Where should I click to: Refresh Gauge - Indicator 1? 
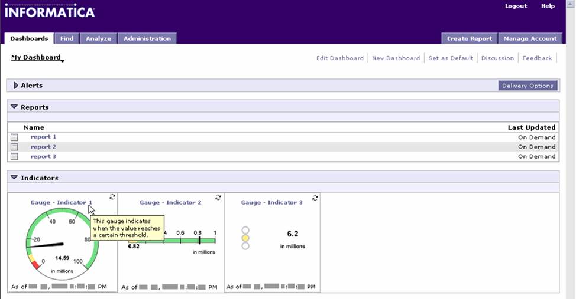112,197
